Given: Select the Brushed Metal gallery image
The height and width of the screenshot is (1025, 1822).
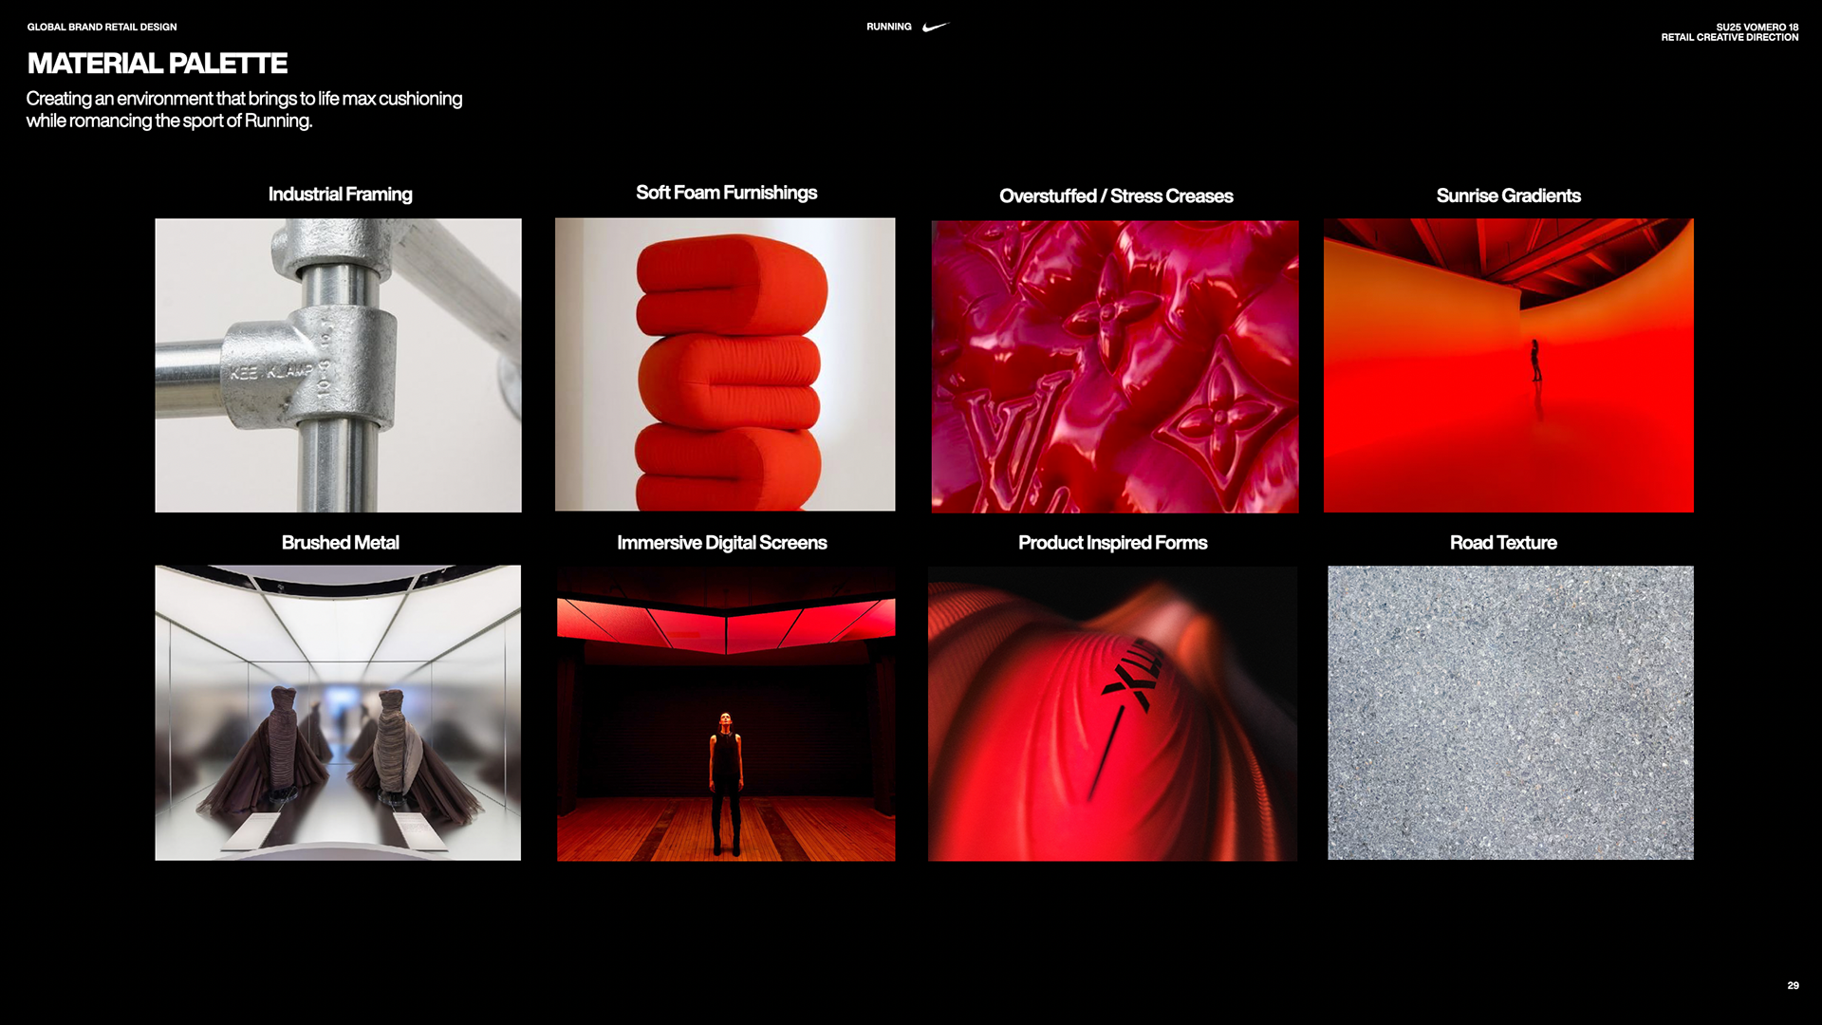Looking at the screenshot, I should 338,713.
